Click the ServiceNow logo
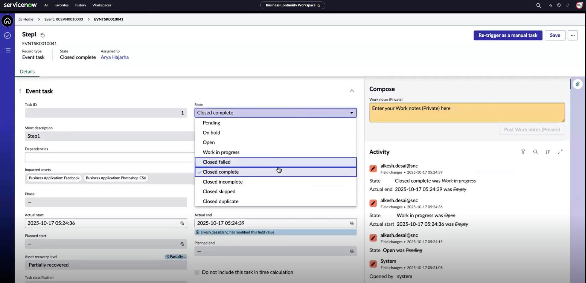The height and width of the screenshot is (283, 586). (x=20, y=5)
